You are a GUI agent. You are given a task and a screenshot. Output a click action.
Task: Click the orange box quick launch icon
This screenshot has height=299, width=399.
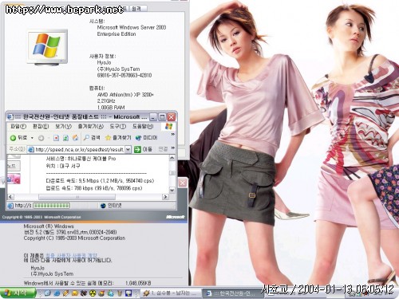point(101,293)
